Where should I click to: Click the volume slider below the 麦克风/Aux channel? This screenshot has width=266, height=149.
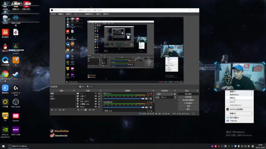[x=124, y=107]
